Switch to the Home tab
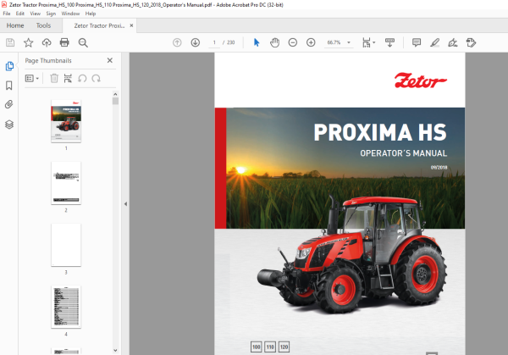Viewport: 508px width, 355px height. click(x=15, y=25)
